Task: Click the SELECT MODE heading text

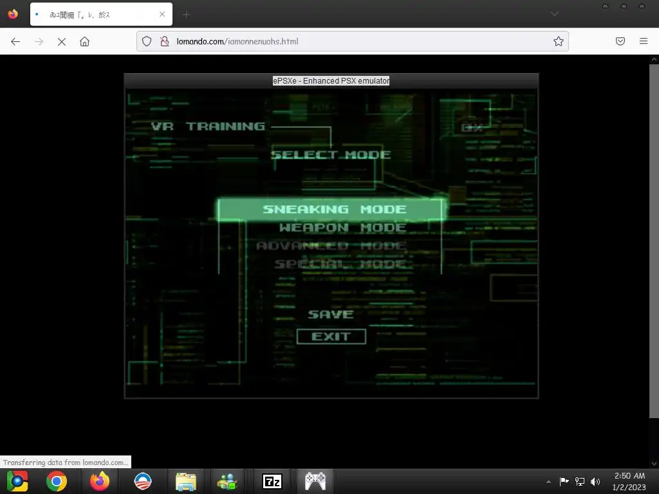Action: pos(331,154)
